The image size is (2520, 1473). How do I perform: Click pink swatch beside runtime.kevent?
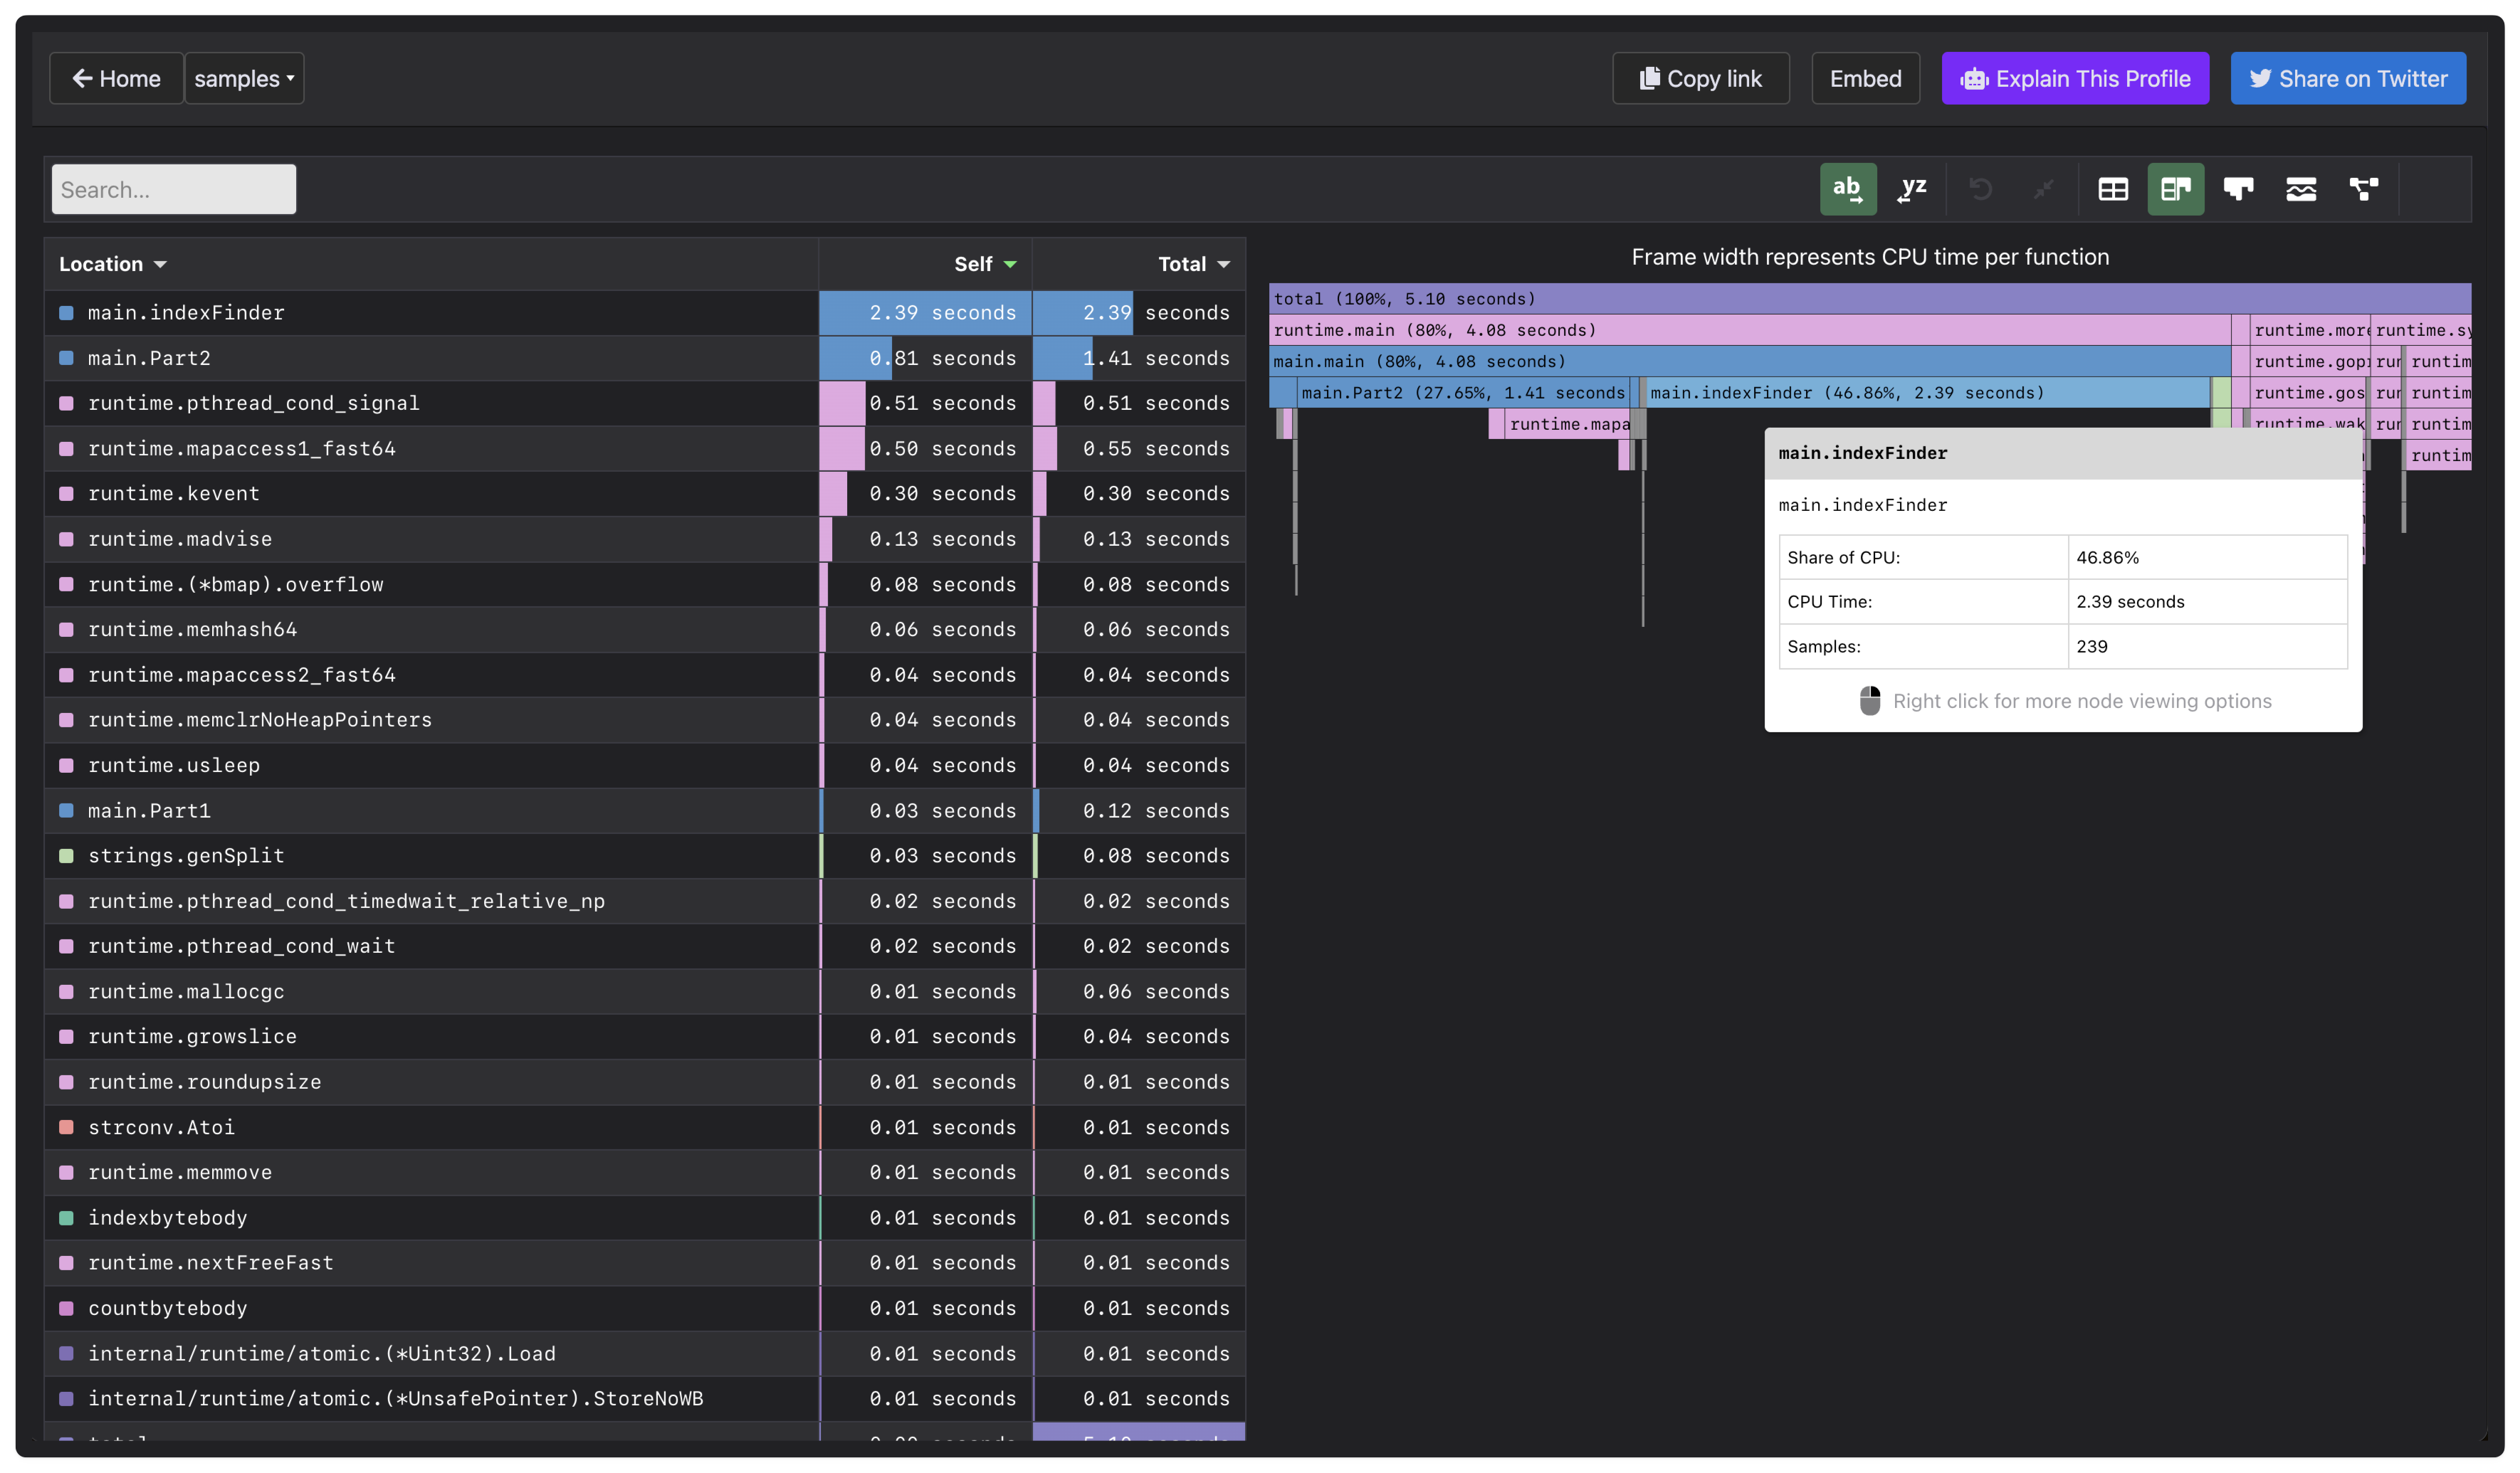click(66, 494)
